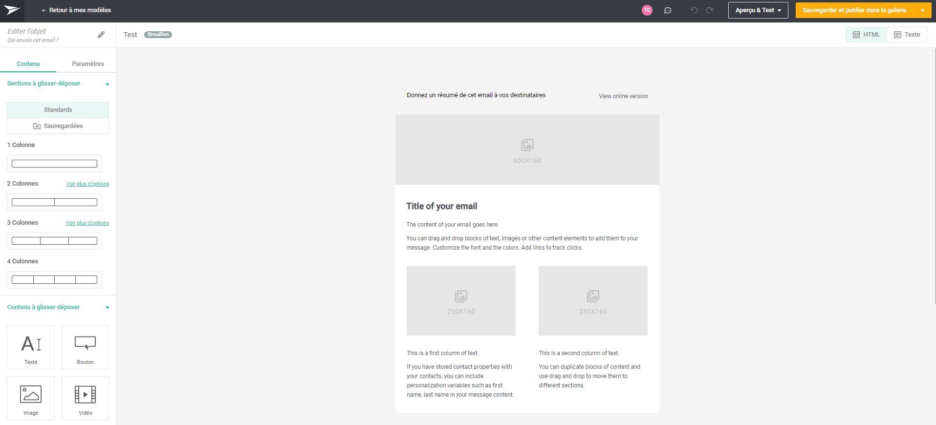This screenshot has width=936, height=425.
Task: Click the vertical scrollbar on the right
Action: [x=934, y=176]
